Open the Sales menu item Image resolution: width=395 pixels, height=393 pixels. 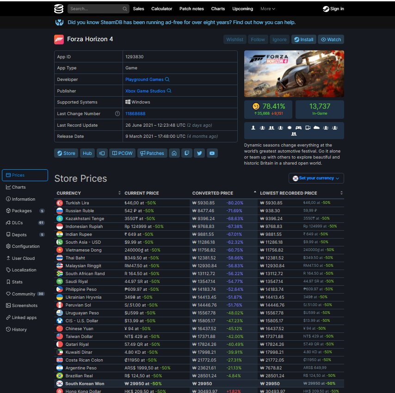139,9
